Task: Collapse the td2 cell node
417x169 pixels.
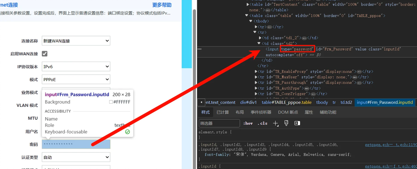Action: pos(259,44)
